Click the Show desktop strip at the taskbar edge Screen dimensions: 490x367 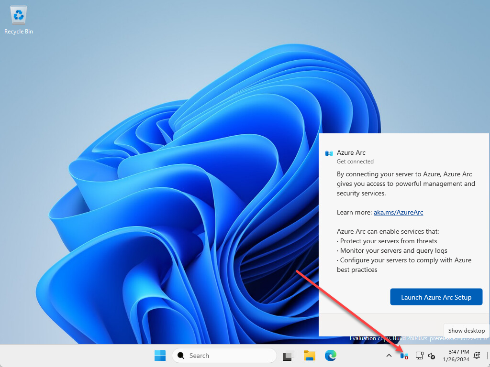coord(488,356)
